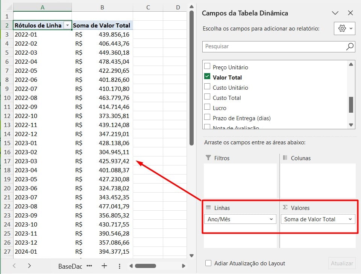The height and width of the screenshot is (274, 361).
Task: Expand the Ano/Mês field dropdown in Linhas
Action: click(x=271, y=219)
